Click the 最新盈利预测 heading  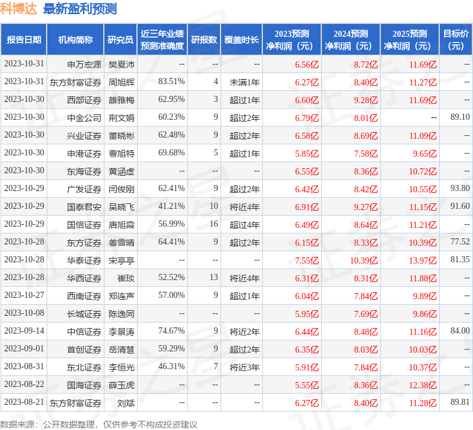(80, 9)
